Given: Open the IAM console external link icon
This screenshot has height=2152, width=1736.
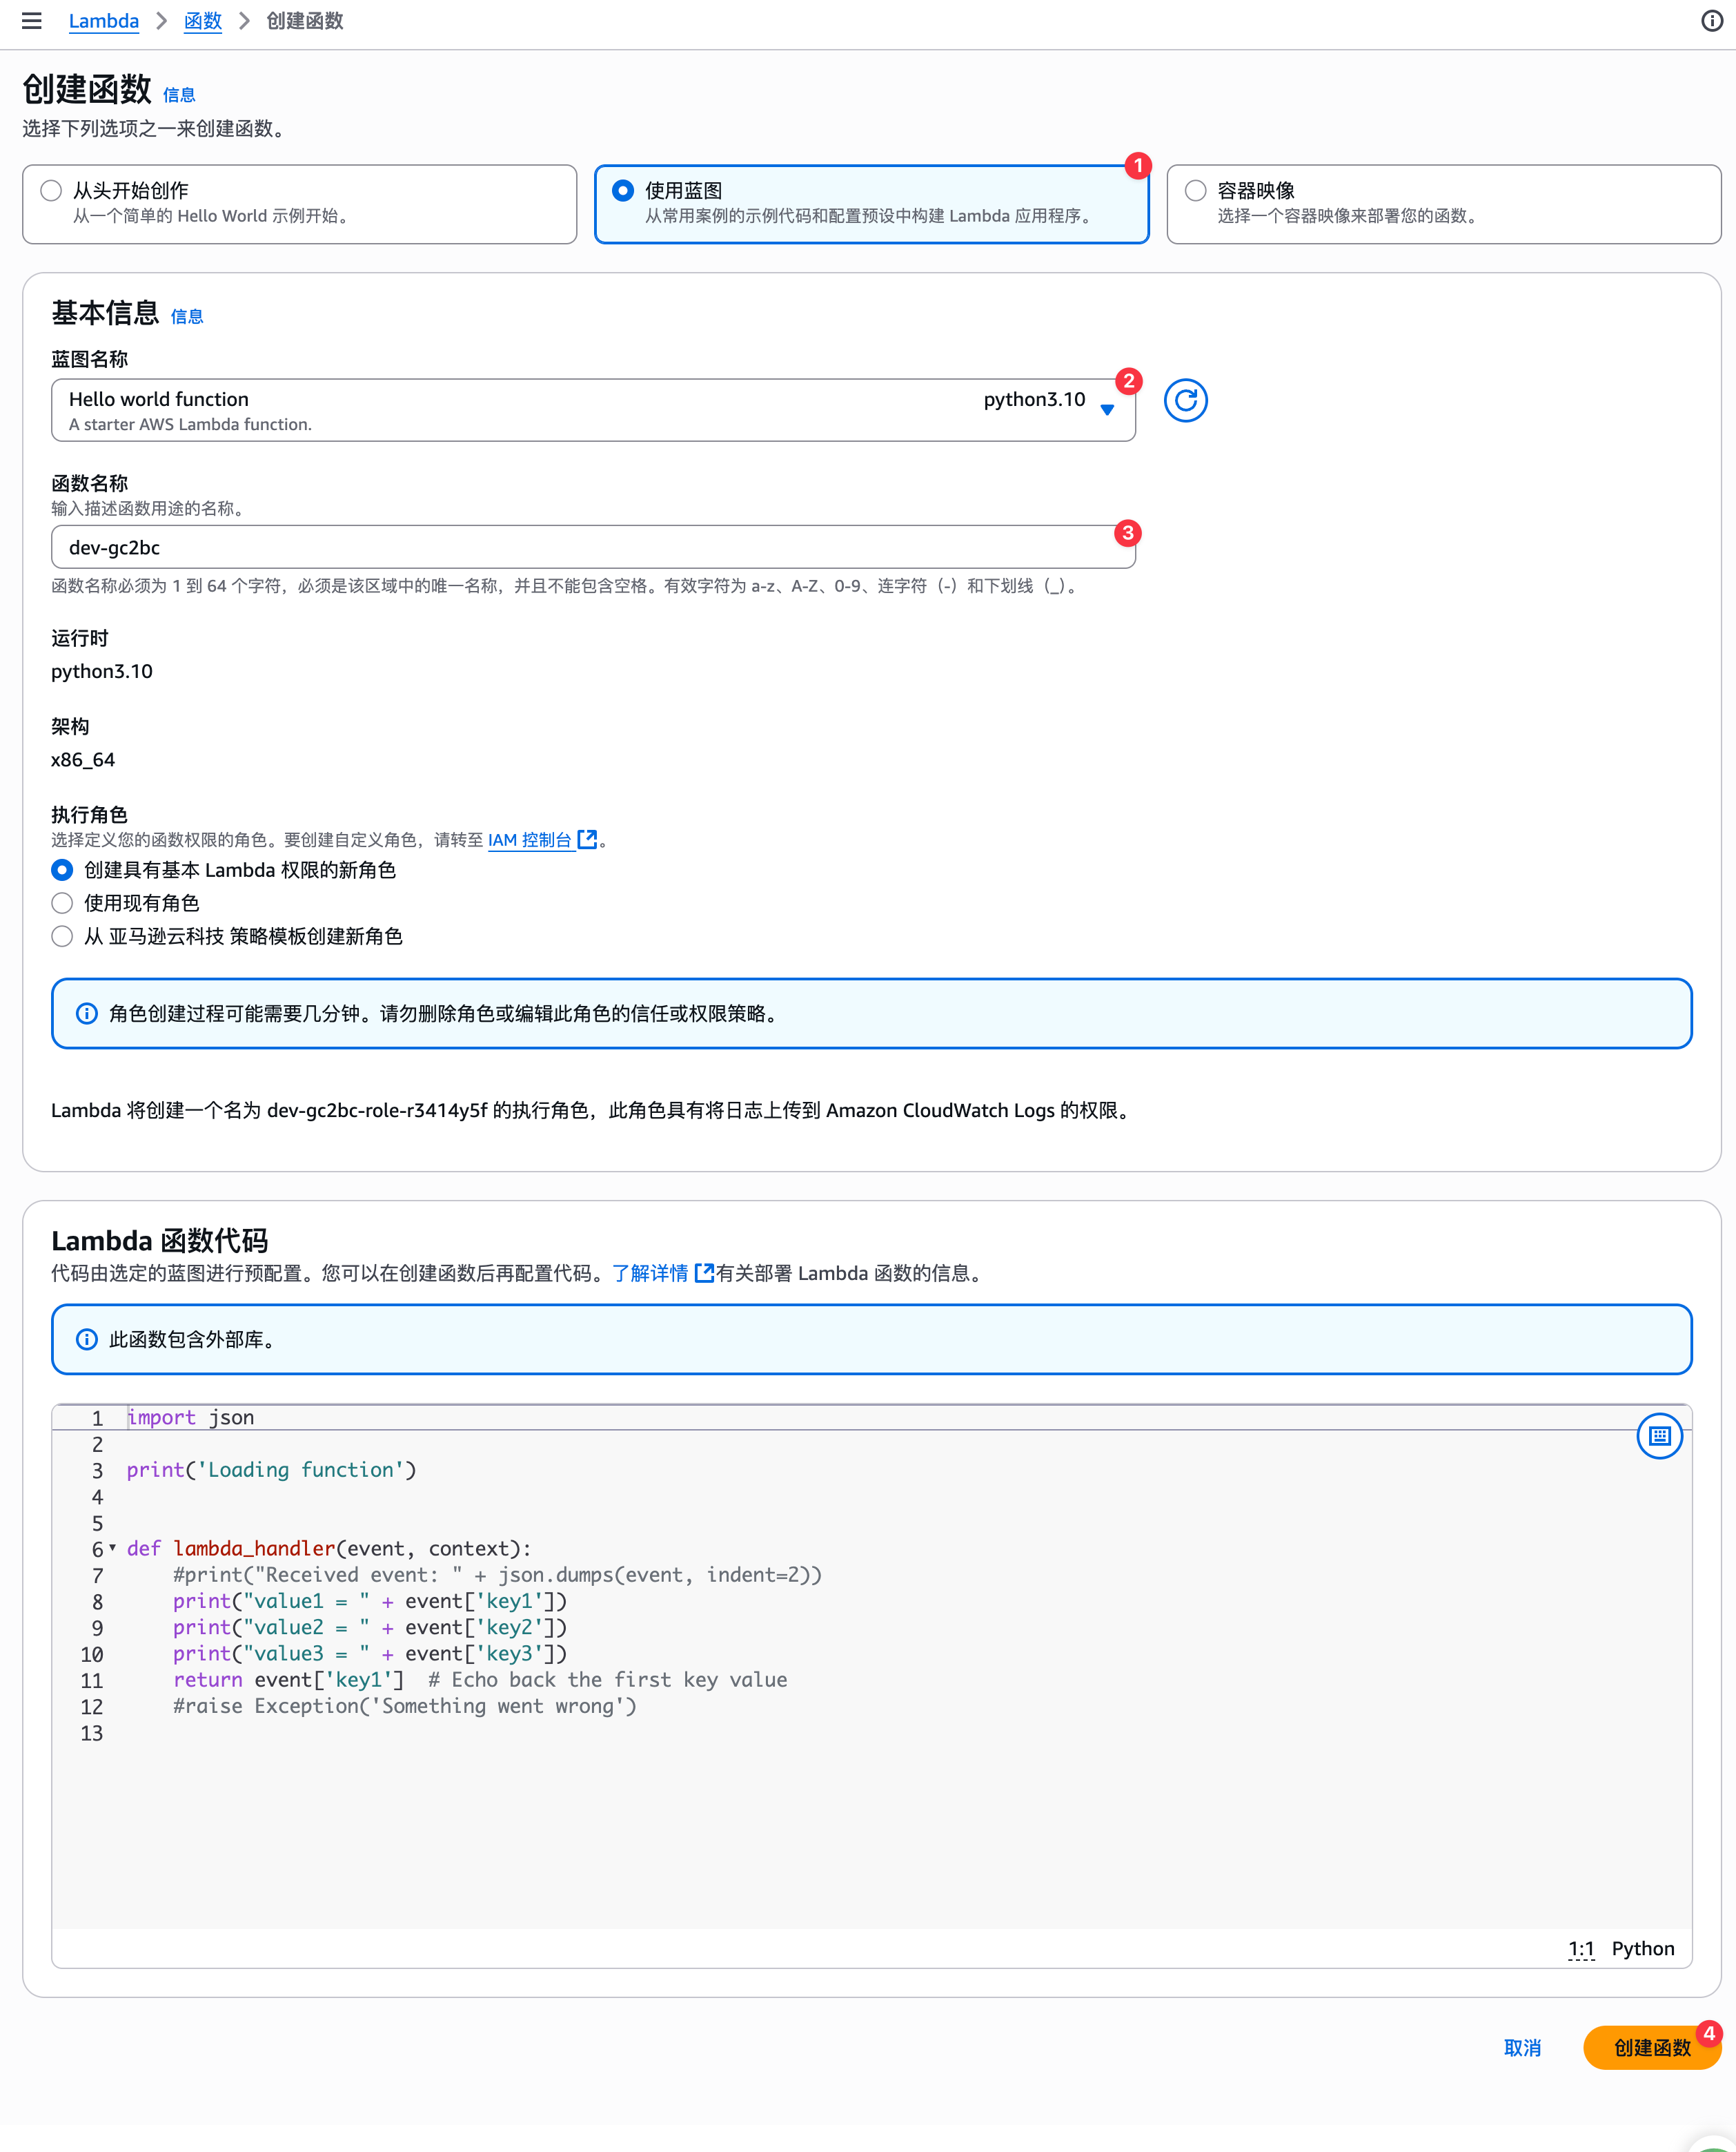Looking at the screenshot, I should point(588,840).
